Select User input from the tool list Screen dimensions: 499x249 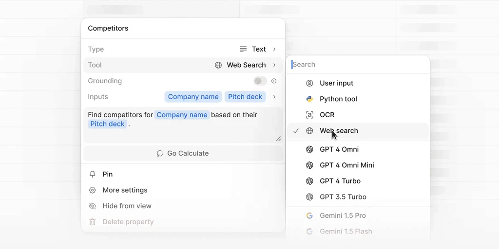point(358,83)
